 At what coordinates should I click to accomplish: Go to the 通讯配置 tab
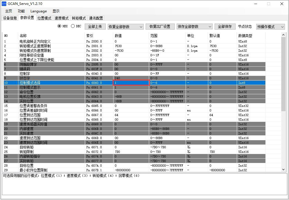pos(96,18)
